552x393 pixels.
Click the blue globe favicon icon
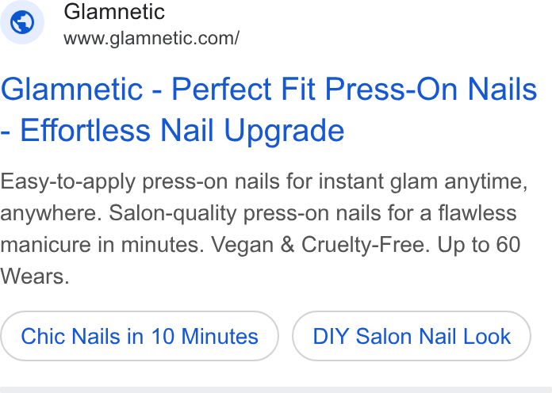pos(22,22)
